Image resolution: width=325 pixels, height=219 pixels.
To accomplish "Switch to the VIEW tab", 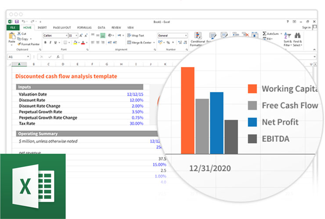I will click(130, 28).
